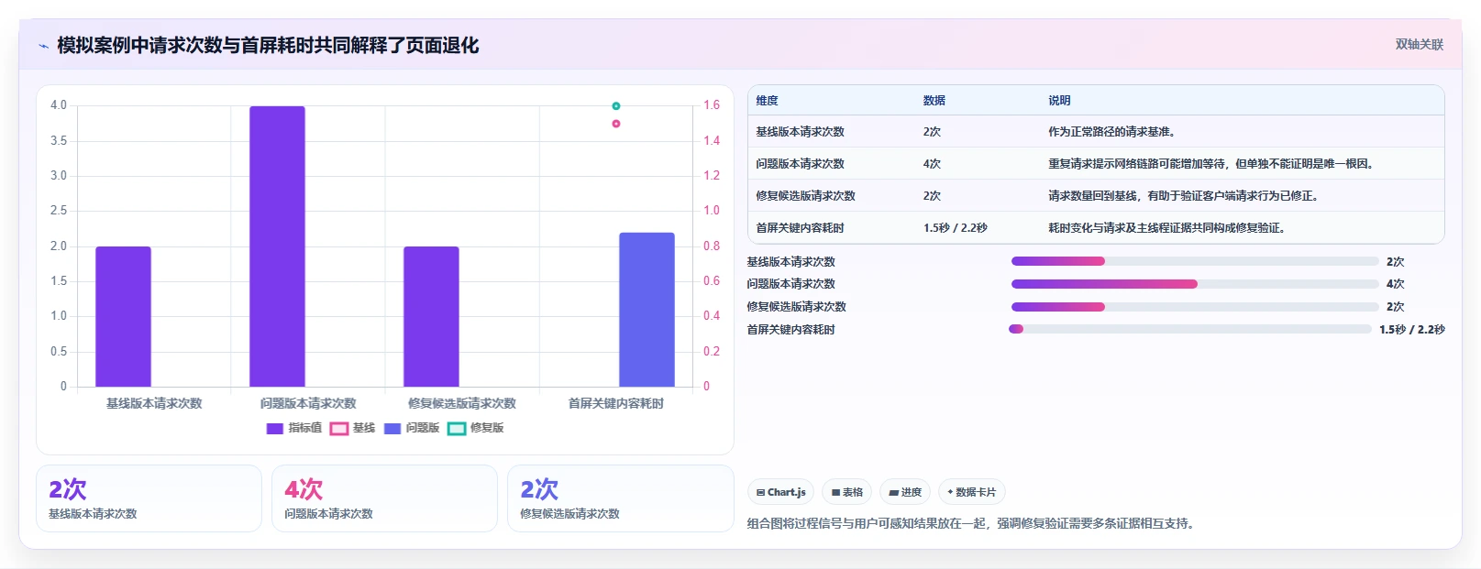Select the 表格 chip
This screenshot has height=569, width=1481.
[x=846, y=492]
